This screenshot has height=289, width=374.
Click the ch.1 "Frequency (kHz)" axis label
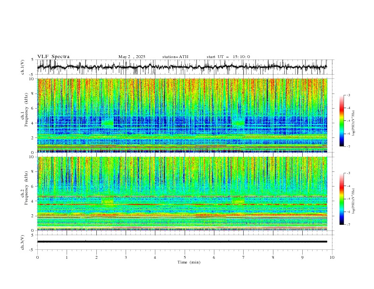tap(26, 110)
